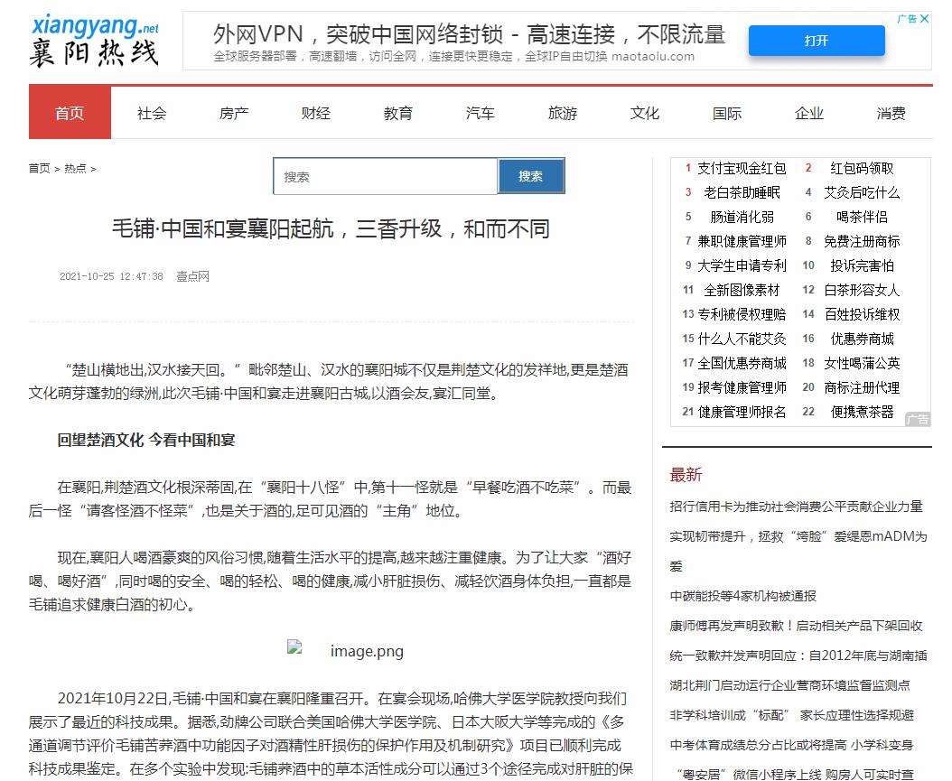
Task: Click the 热点 breadcrumb link
Action: coord(75,168)
